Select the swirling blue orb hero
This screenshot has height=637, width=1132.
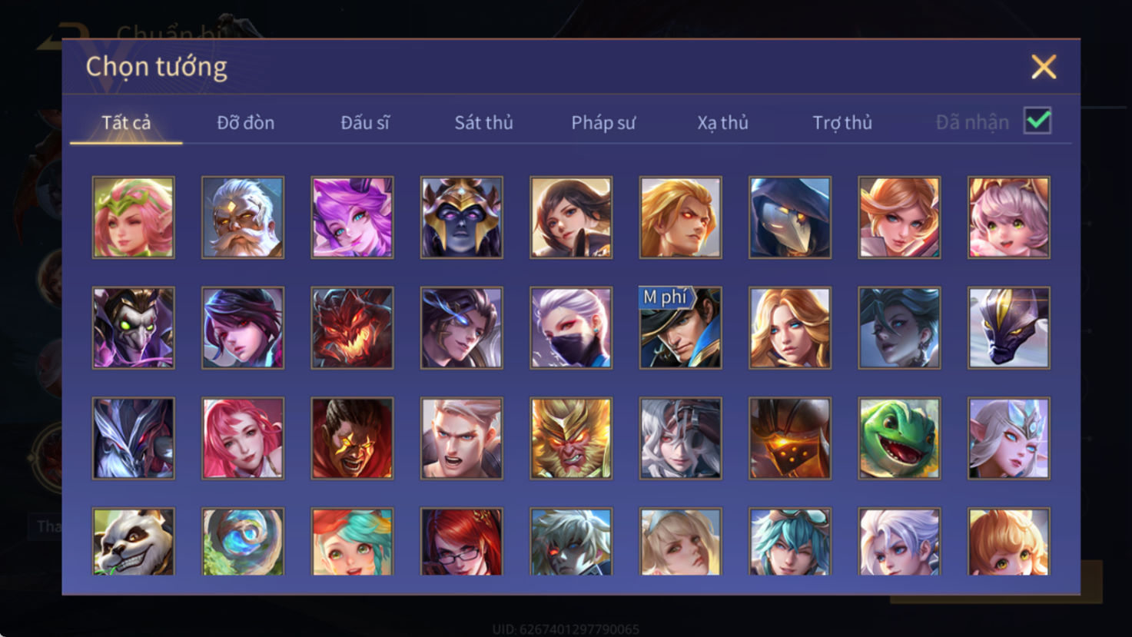click(243, 542)
